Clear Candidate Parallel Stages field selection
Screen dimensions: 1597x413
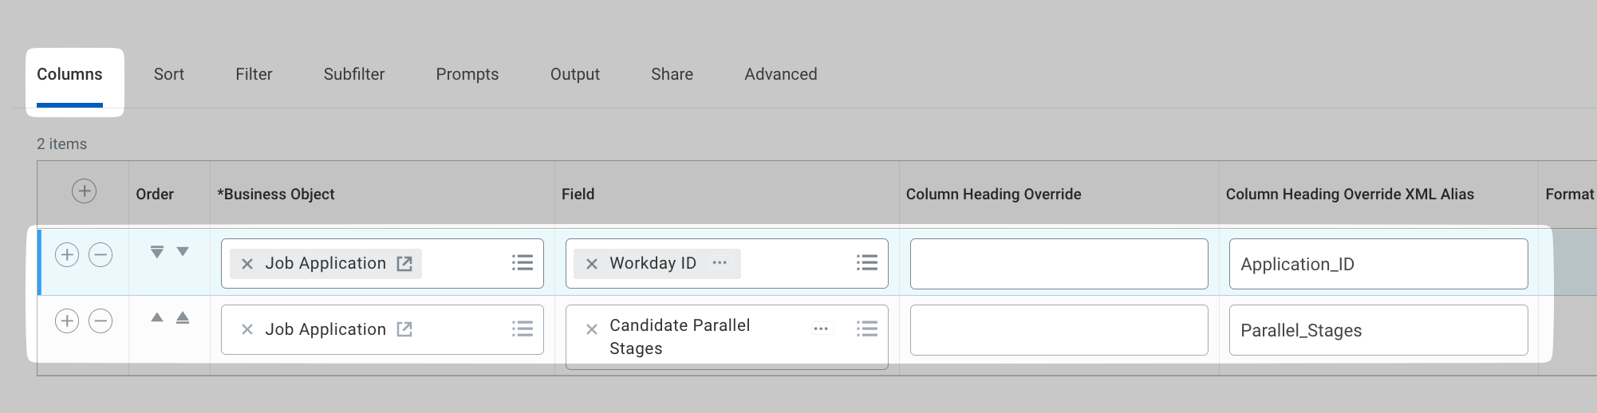point(592,329)
